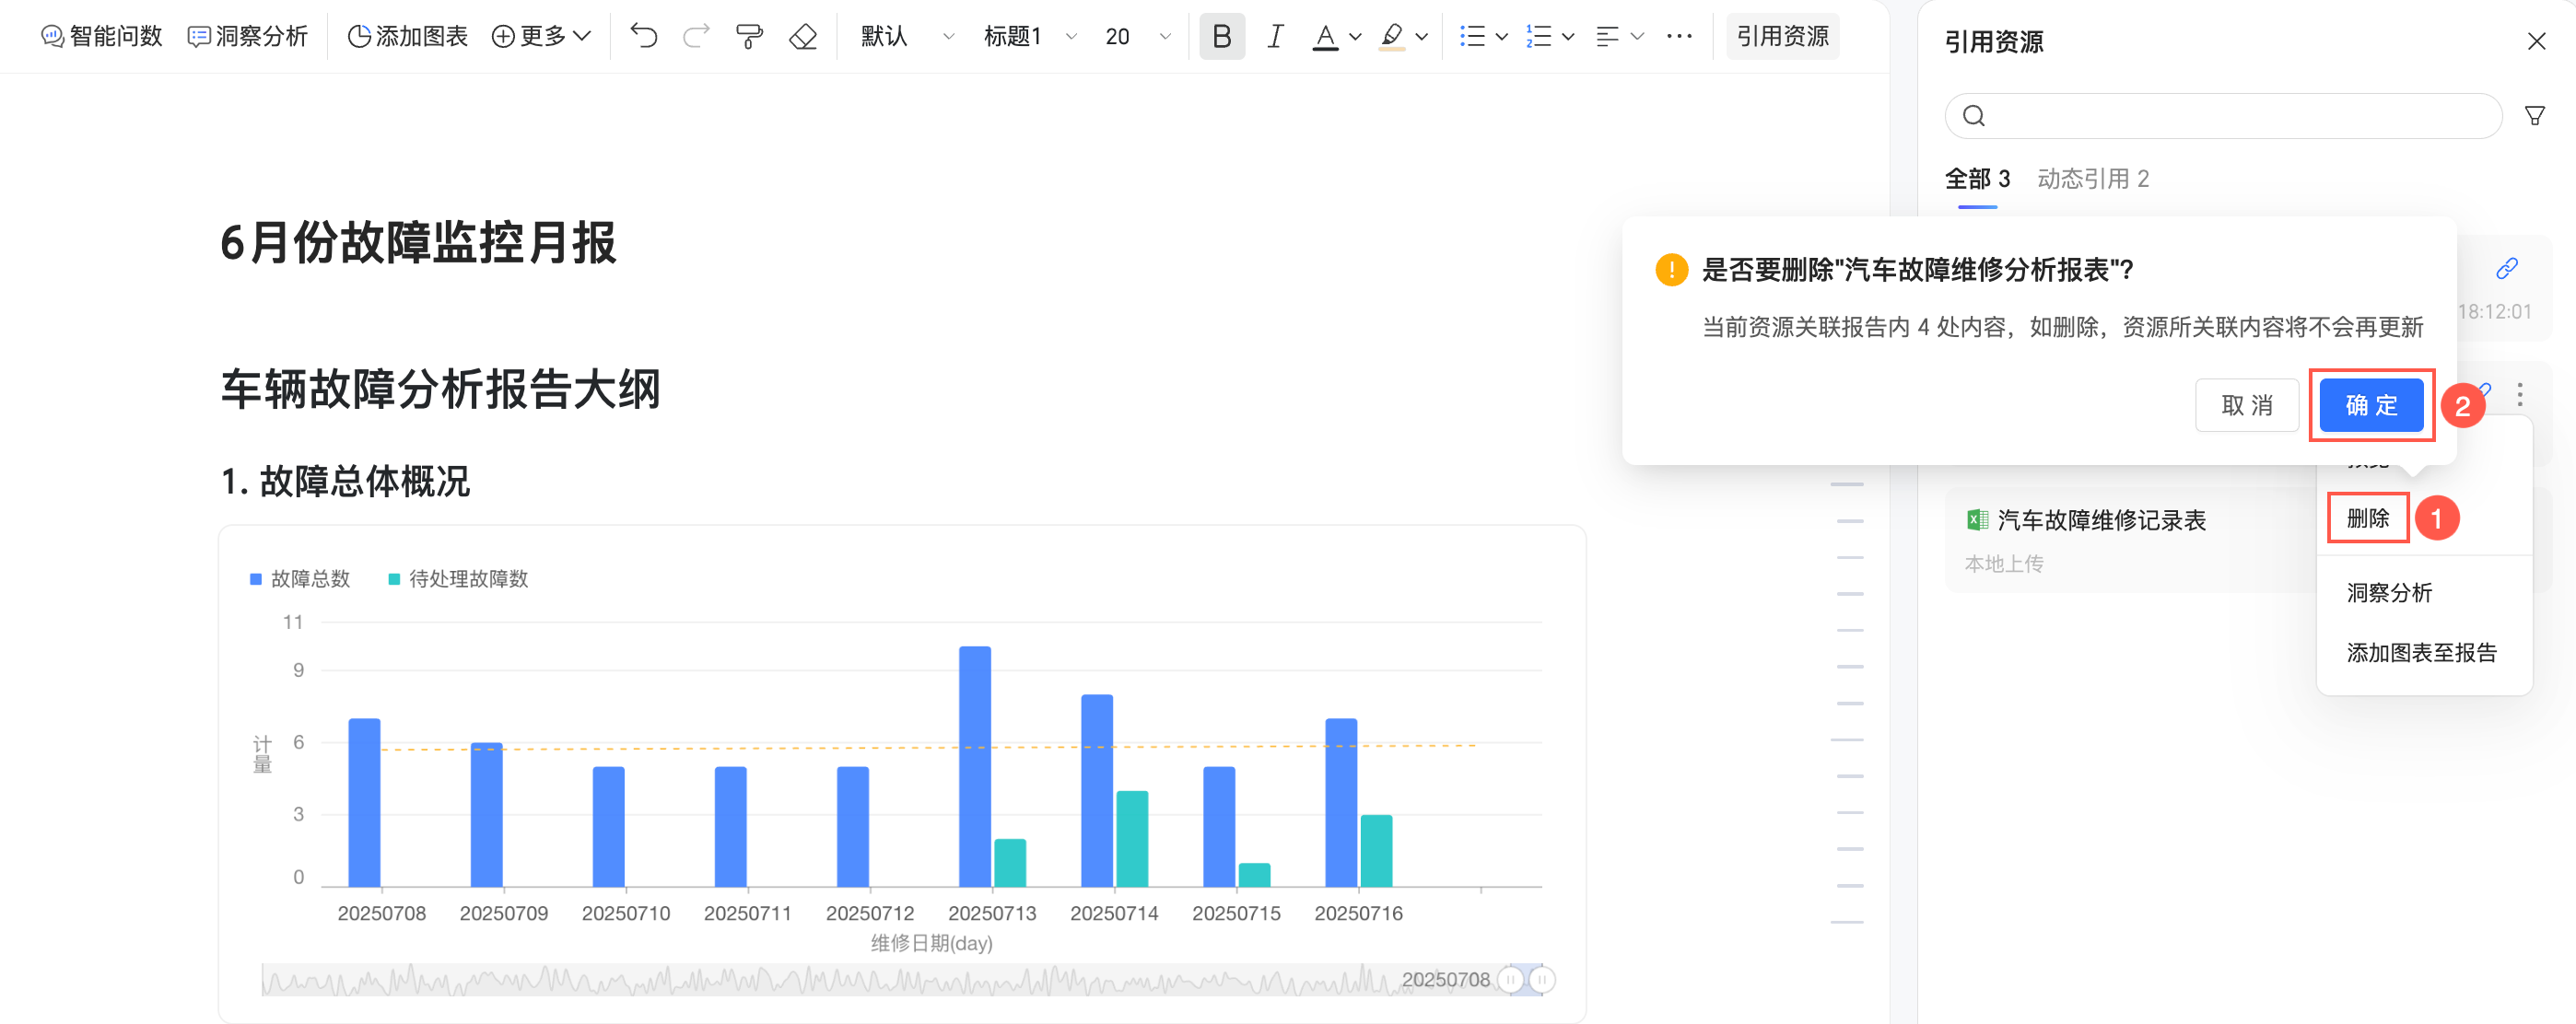Open the 标题1 style dropdown
The width and height of the screenshot is (2576, 1024).
[1029, 37]
